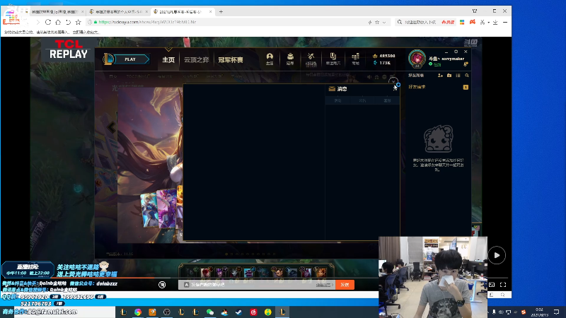Click the new folder icon in friends panel
Screen dimensions: 566x318
pos(449,76)
